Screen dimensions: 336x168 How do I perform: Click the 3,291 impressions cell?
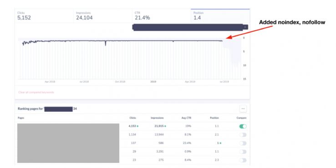tap(160, 152)
